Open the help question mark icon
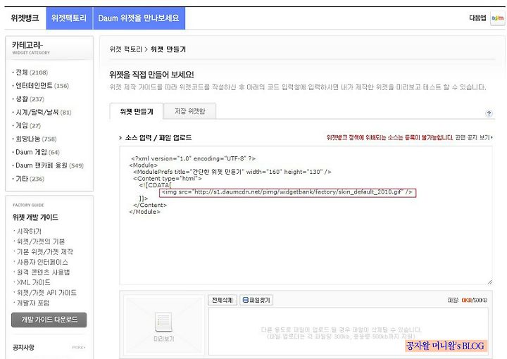The height and width of the screenshot is (359, 507). pos(489,113)
